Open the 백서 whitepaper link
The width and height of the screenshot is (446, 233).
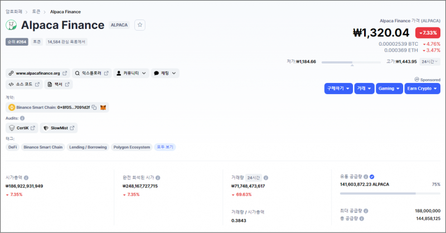tap(59, 84)
